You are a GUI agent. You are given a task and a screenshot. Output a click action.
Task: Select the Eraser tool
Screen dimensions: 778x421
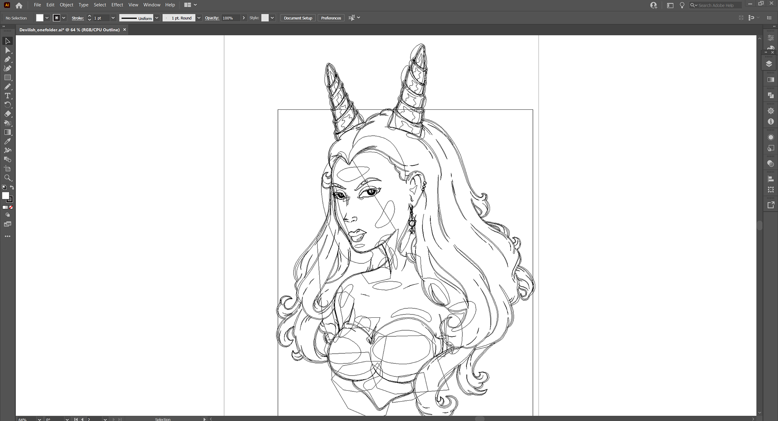pyautogui.click(x=8, y=114)
